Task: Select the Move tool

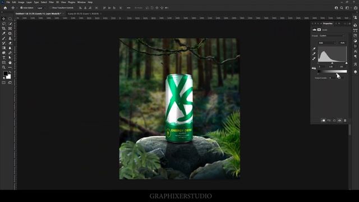Action: pyautogui.click(x=4, y=19)
